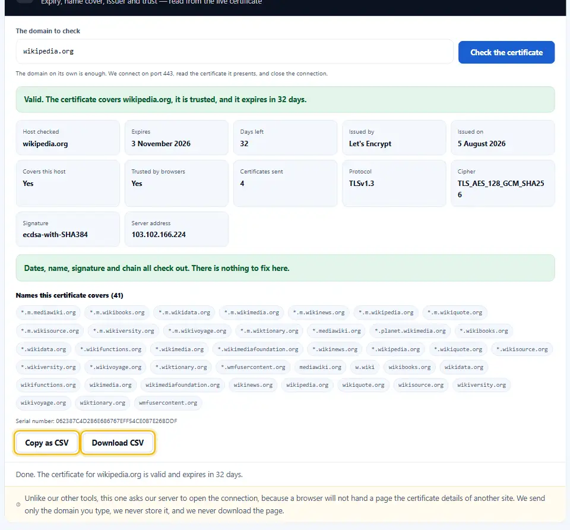Screen dimensions: 570x530
Task: Click the Check the certificate button
Action: [506, 52]
